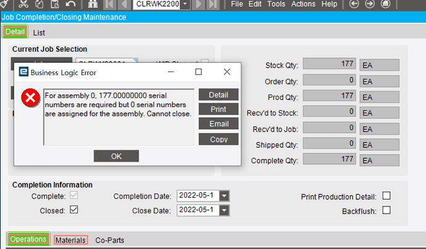Click the Prod Qty value 177

pyautogui.click(x=329, y=96)
